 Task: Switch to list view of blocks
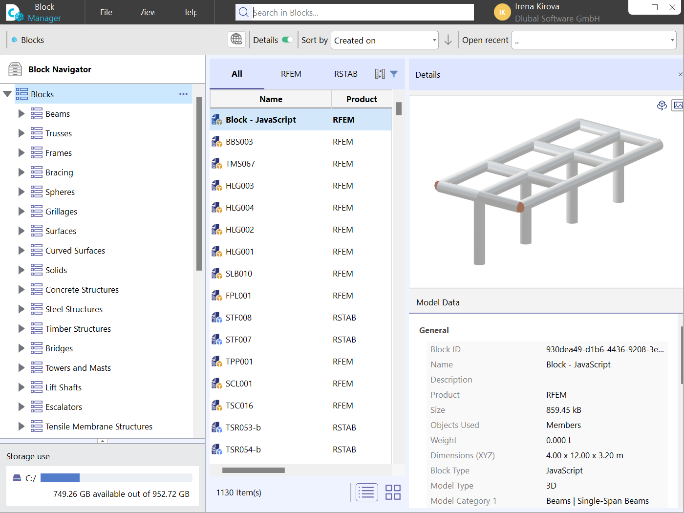366,492
